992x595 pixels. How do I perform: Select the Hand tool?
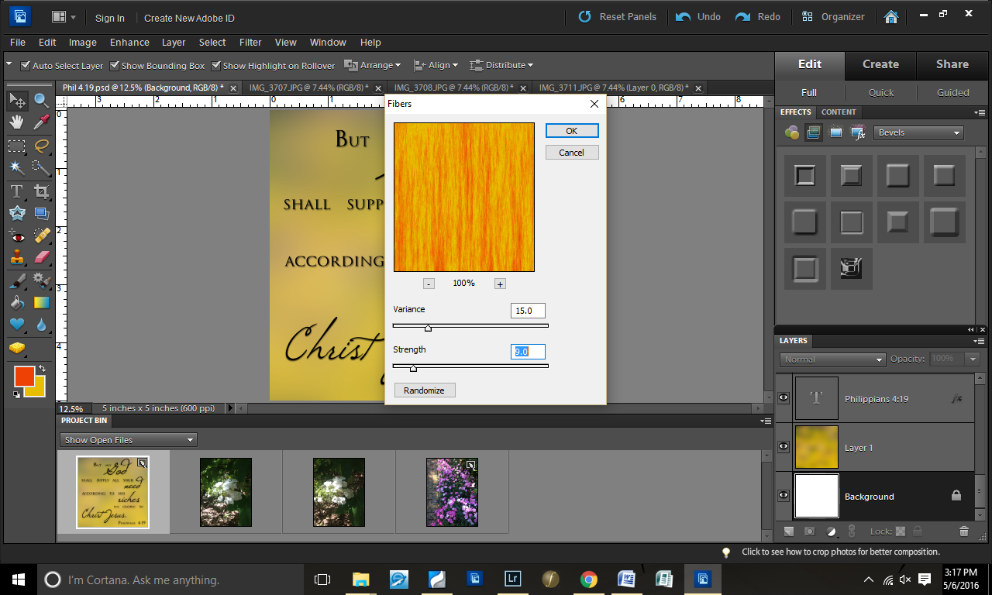click(x=17, y=122)
